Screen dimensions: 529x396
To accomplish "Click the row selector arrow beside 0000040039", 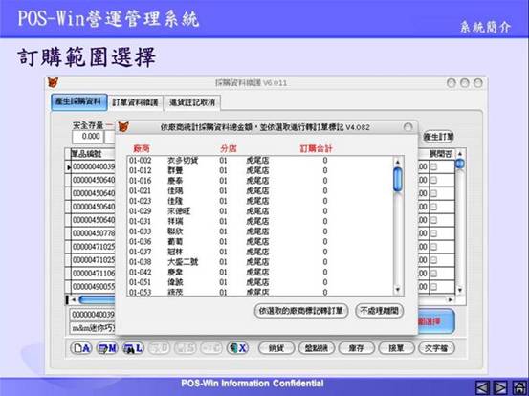I will (x=69, y=167).
